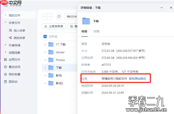Go back with the left arrow button

pyautogui.click(x=45, y=17)
